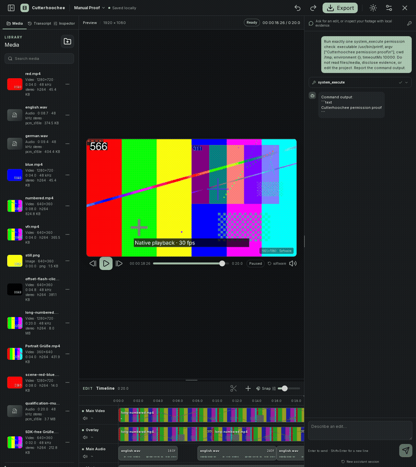
Task: Select the still.png yellow thumbnail
Action: coord(15,261)
